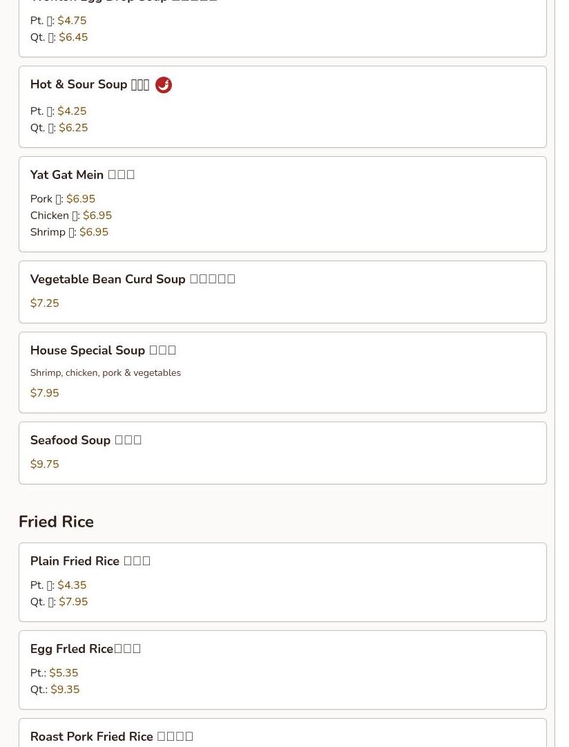Select Hot & Sour Soup item title

point(90,84)
